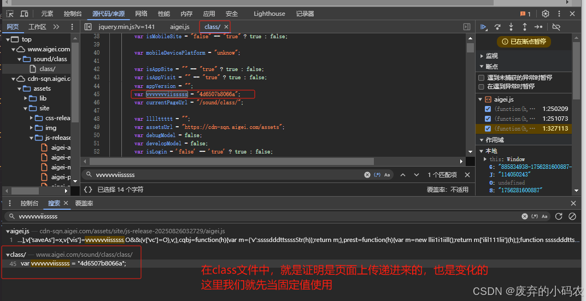Uncheck breakpoint at 1:250209

[488, 109]
